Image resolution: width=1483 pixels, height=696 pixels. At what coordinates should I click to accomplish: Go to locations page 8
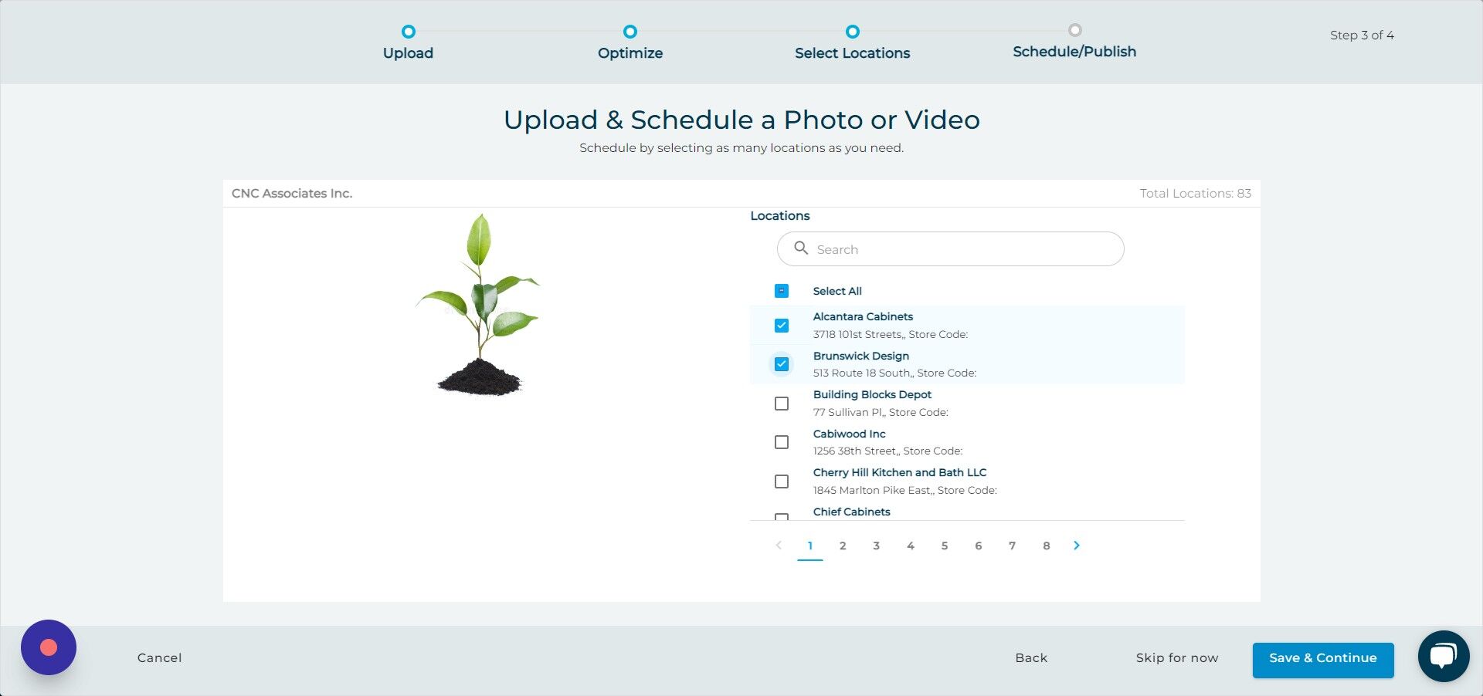click(x=1047, y=546)
